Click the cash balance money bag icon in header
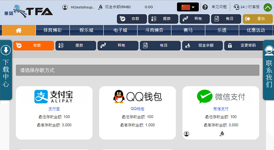Viewport: 274px width, 150px height. (x=100, y=7)
